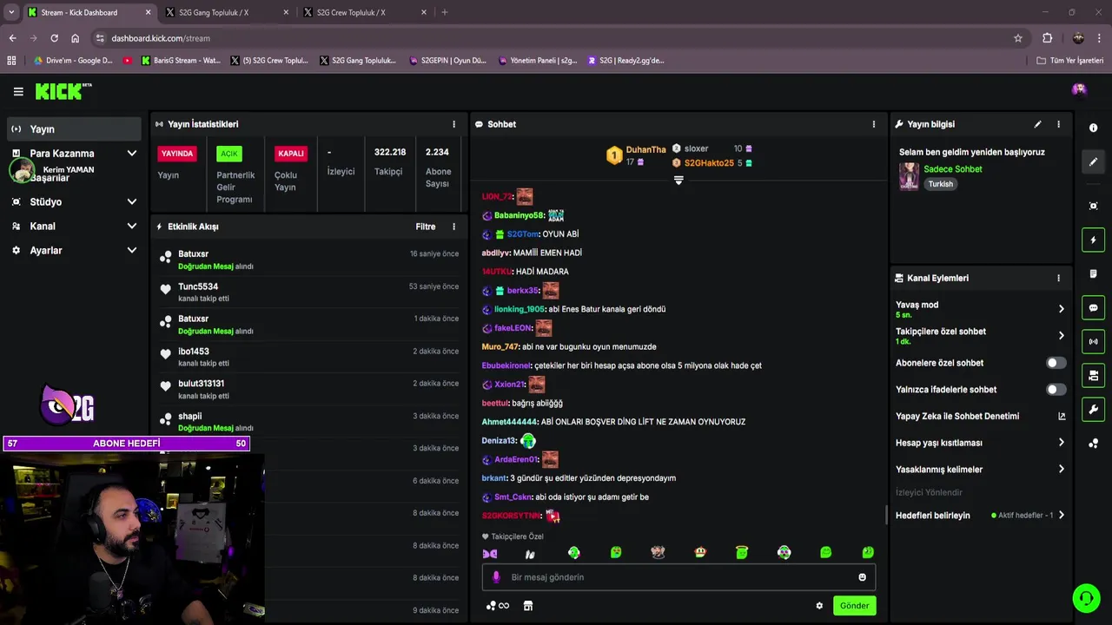The height and width of the screenshot is (625, 1112).
Task: Open a new browser tab
Action: click(445, 12)
